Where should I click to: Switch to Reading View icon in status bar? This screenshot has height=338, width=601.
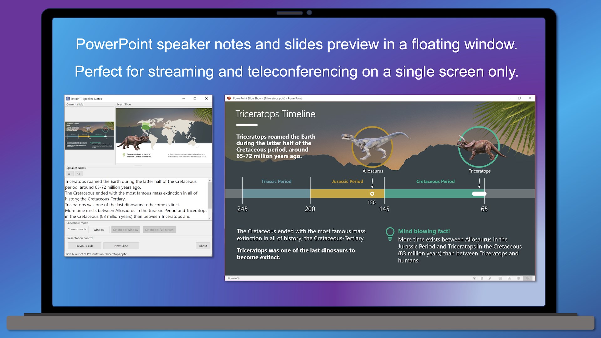click(x=519, y=278)
